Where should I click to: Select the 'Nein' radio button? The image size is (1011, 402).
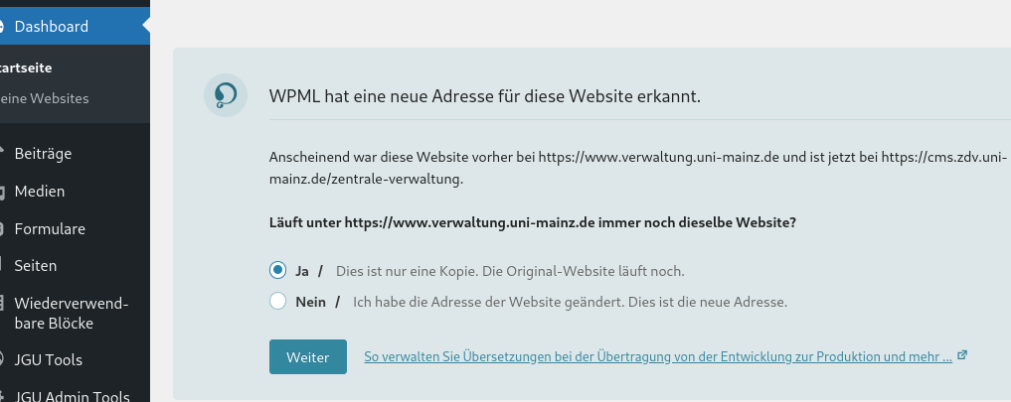point(278,301)
